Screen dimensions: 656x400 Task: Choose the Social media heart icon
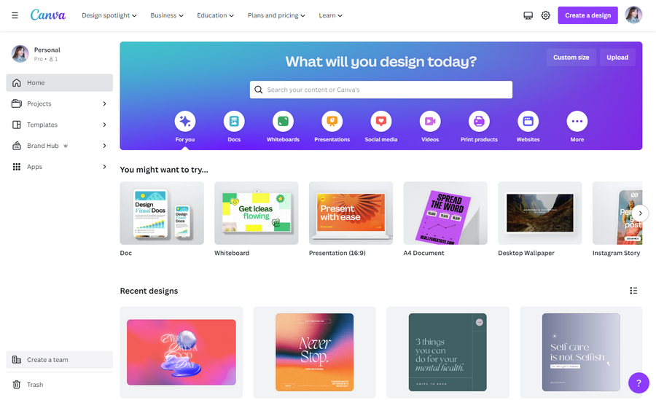380,122
